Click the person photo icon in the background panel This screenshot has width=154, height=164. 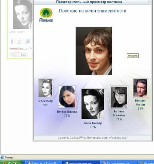coord(19,41)
